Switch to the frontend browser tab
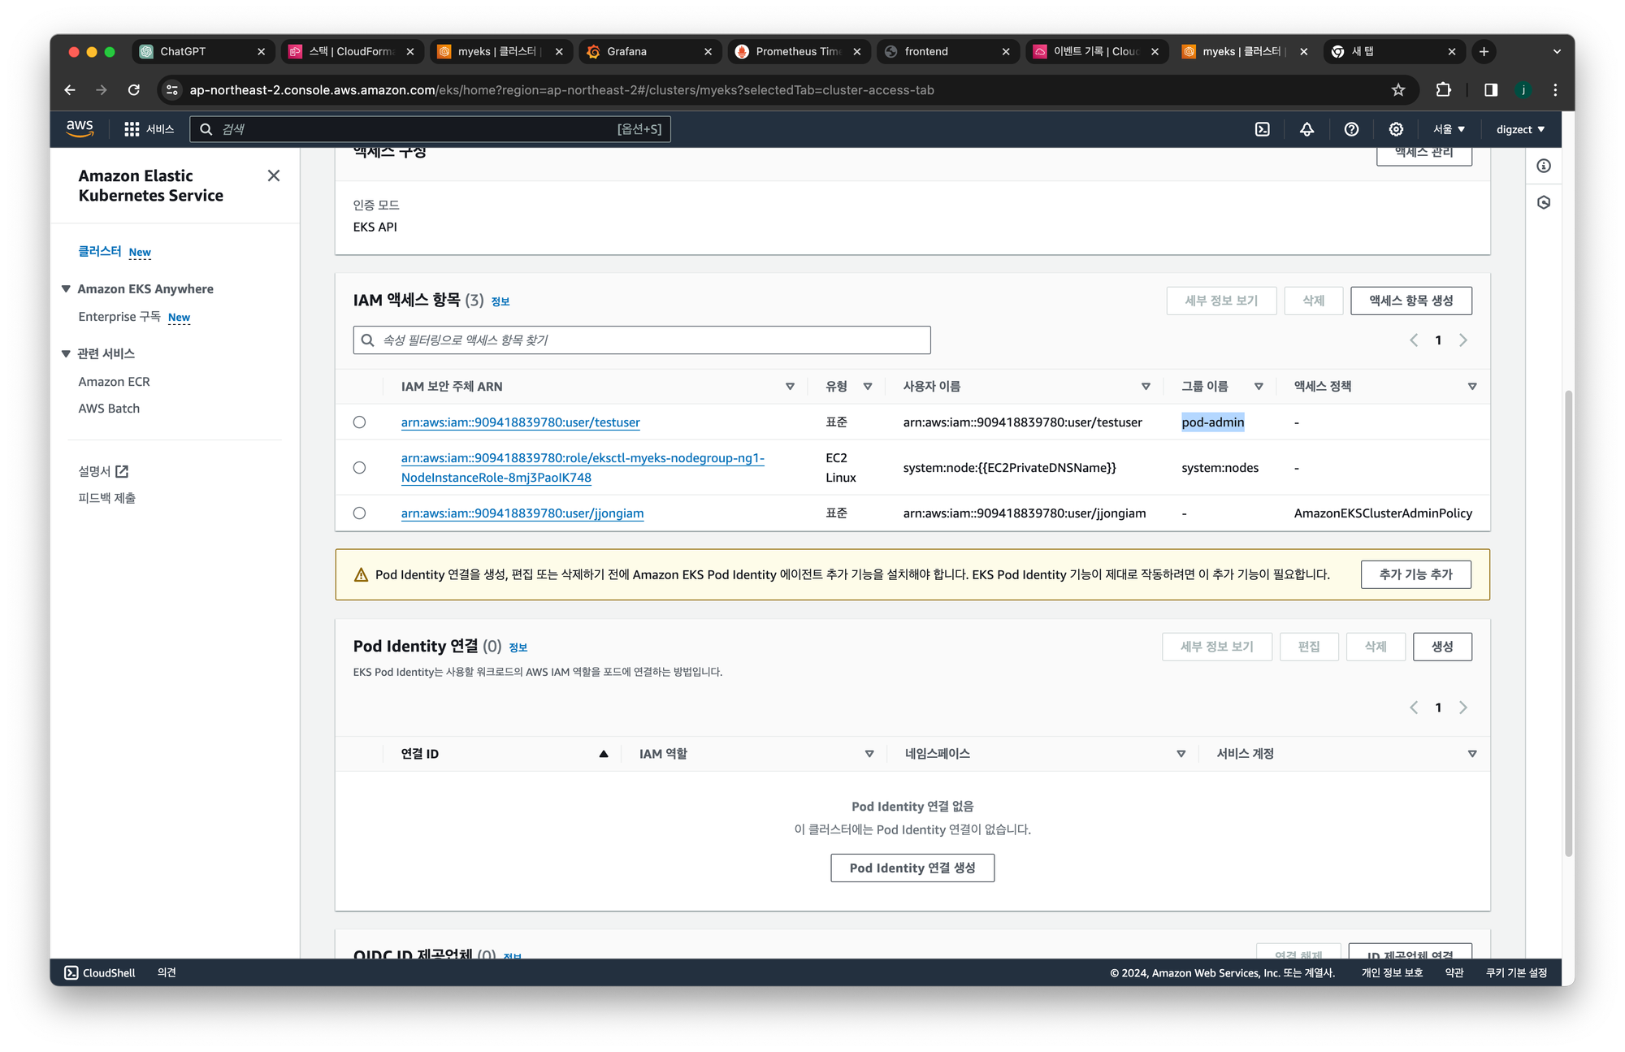This screenshot has height=1052, width=1625. click(947, 51)
